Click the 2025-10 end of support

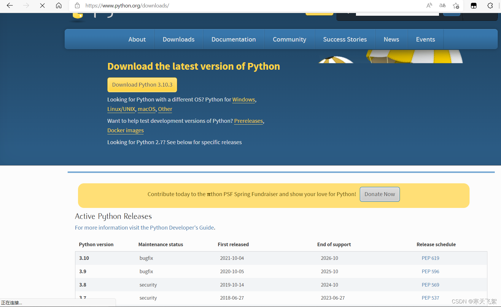point(330,271)
